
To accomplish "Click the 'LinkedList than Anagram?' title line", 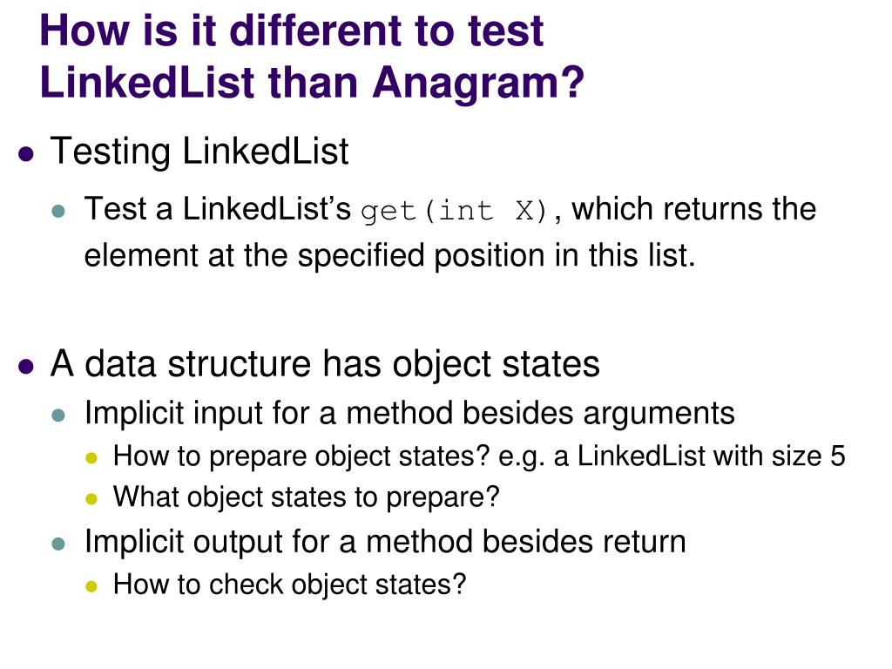I will [x=312, y=83].
